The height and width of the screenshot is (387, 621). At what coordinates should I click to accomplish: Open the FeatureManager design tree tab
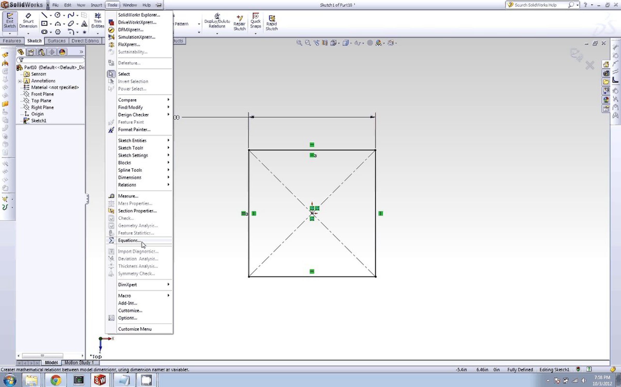click(21, 52)
